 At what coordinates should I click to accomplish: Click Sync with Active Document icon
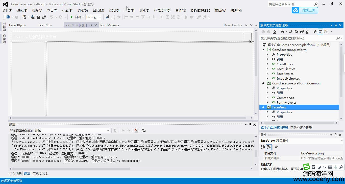click(291, 32)
